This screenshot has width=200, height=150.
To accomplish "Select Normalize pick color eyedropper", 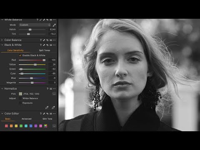I will click(47, 107).
